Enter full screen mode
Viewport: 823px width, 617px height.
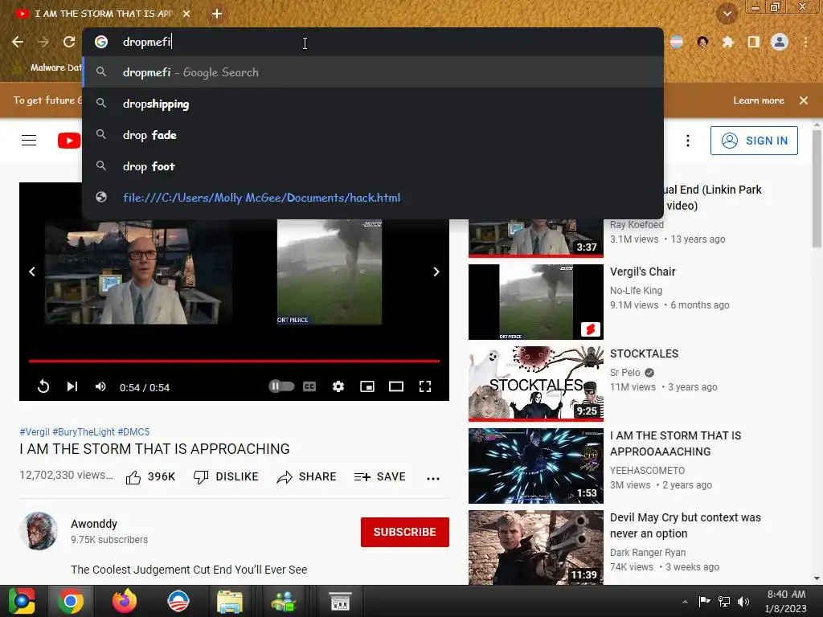[424, 386]
